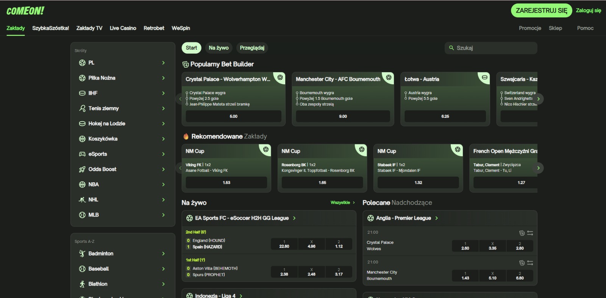Viewport: 606px width, 298px height.
Task: Click the NBA basketball icon
Action: click(x=82, y=185)
